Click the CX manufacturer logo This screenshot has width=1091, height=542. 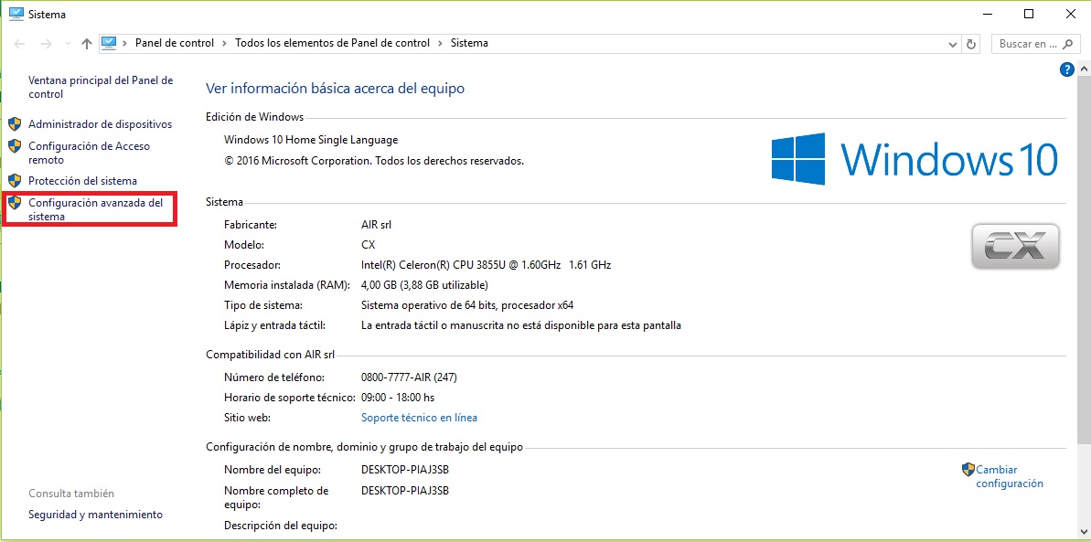tap(1015, 247)
